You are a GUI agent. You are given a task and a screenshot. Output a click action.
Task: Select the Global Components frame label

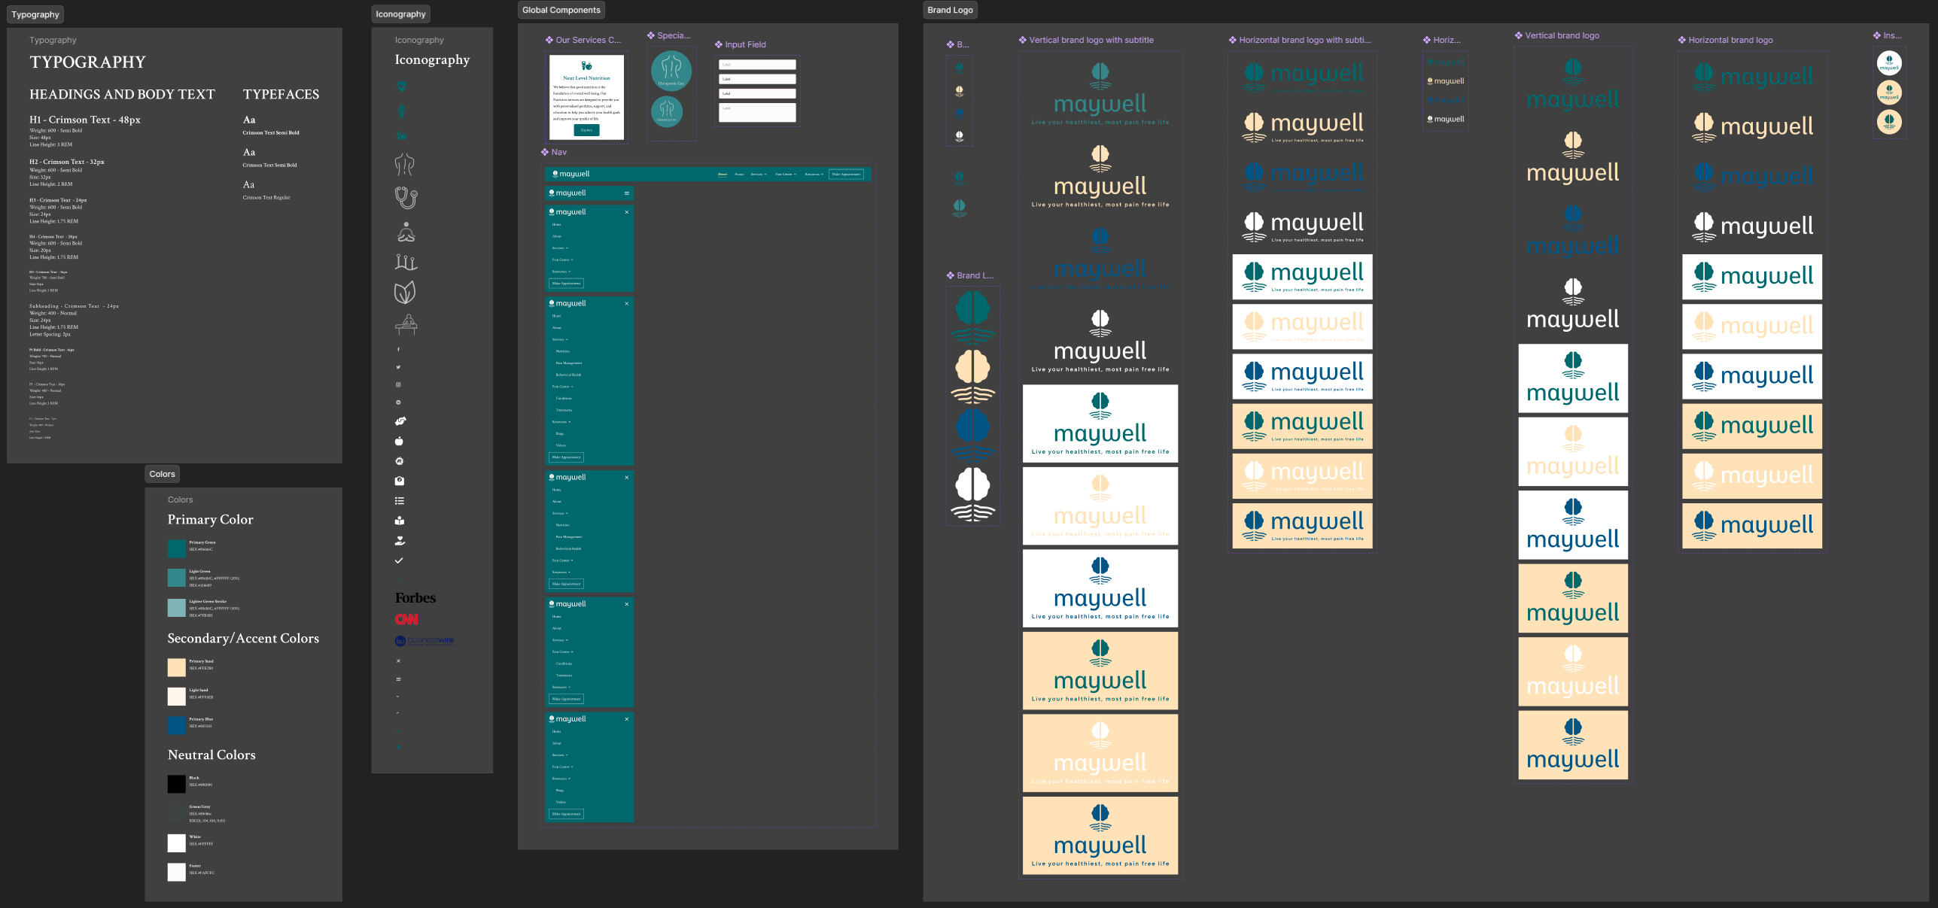pos(561,10)
